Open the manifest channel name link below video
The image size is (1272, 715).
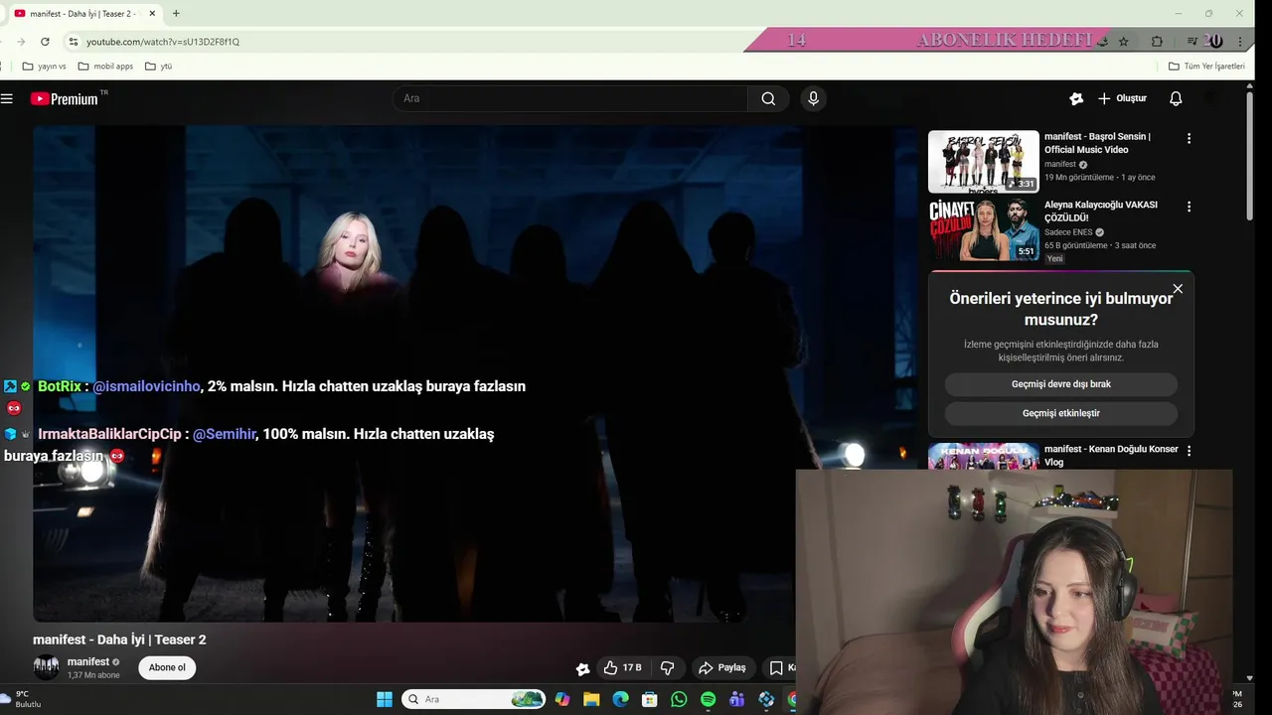coord(88,661)
